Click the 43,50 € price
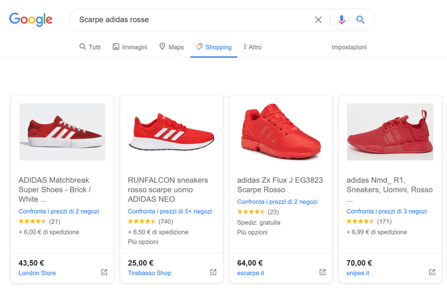This screenshot has width=447, height=288. tap(31, 262)
